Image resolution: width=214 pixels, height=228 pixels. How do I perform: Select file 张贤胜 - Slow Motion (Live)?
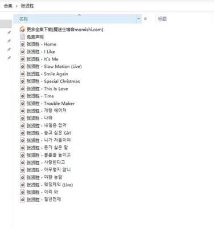[x=54, y=67]
